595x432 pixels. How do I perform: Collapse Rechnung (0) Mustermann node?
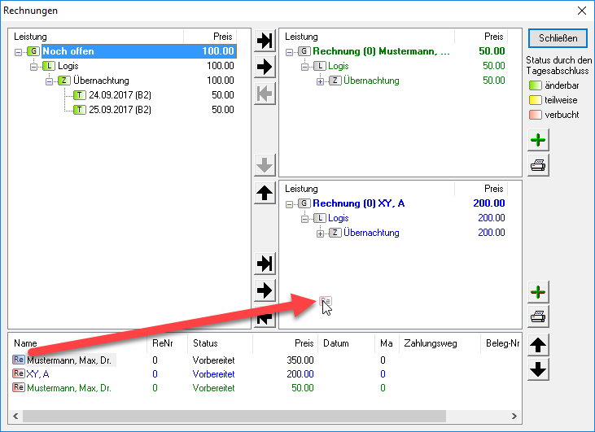(290, 52)
